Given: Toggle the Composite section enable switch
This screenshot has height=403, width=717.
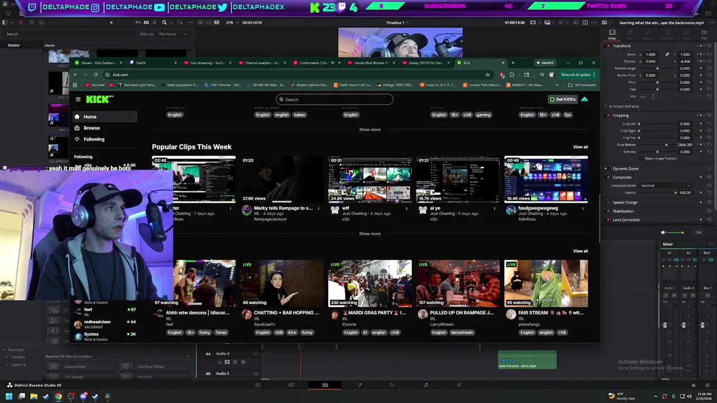Looking at the screenshot, I should (x=608, y=177).
